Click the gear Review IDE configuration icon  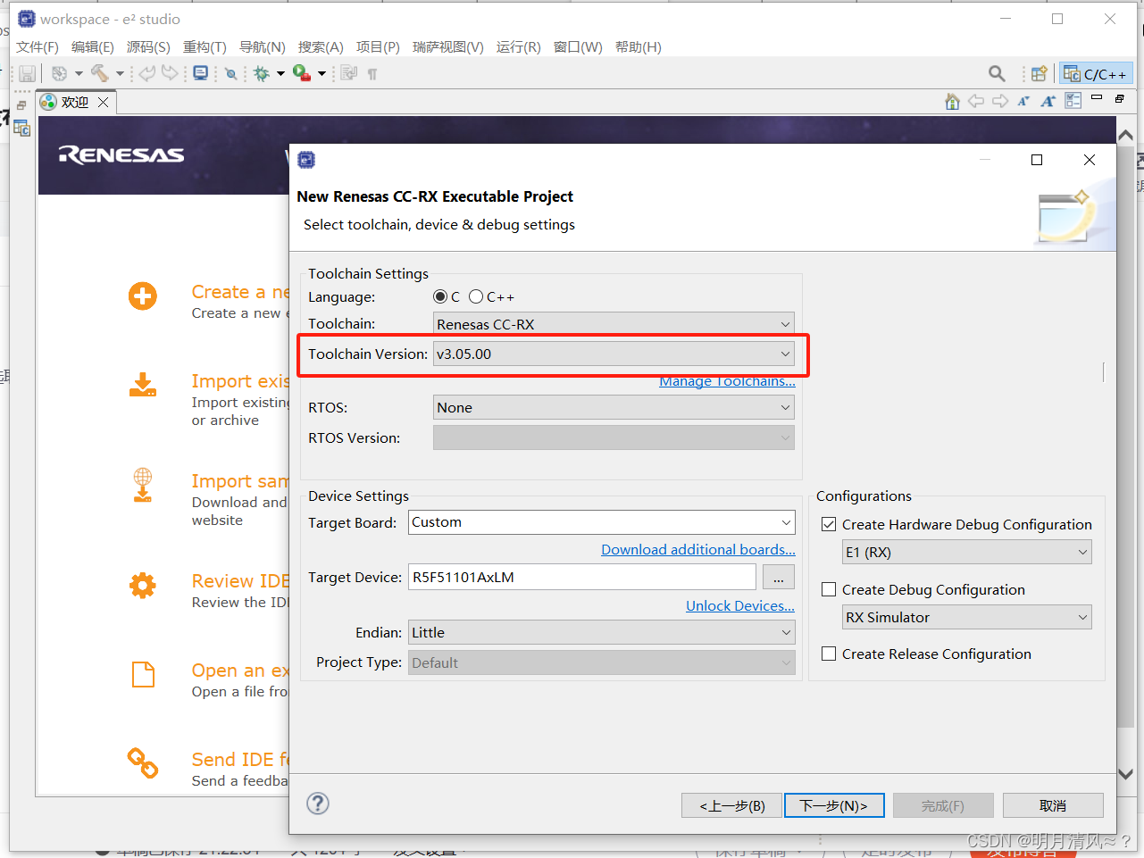click(143, 586)
